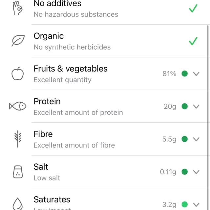The height and width of the screenshot is (210, 210).
Task: Click the green checkmark for Organic
Action: (x=193, y=41)
